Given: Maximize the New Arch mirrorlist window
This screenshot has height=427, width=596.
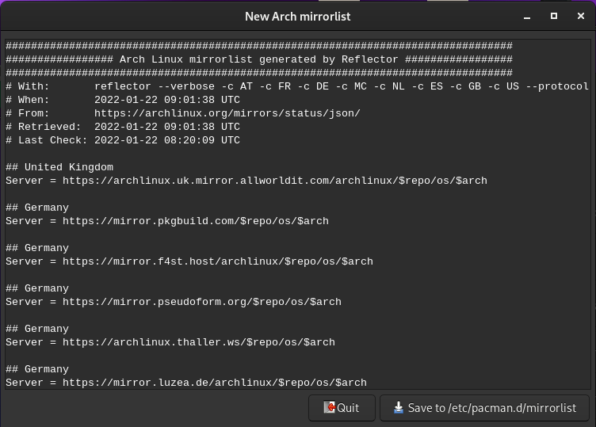Looking at the screenshot, I should click(554, 16).
